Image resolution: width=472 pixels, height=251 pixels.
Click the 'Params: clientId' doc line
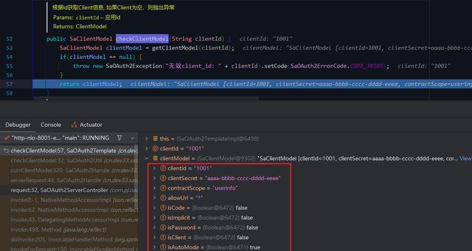click(x=87, y=18)
